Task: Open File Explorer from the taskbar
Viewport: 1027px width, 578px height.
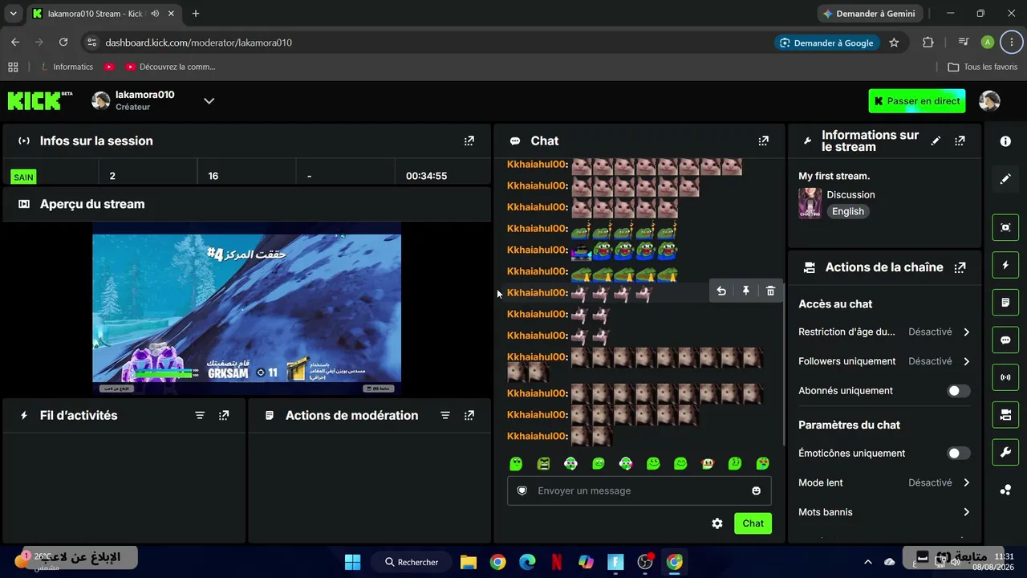Action: pyautogui.click(x=469, y=562)
